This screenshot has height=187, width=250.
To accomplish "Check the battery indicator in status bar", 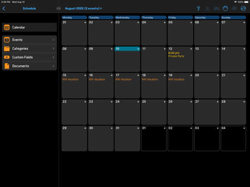I will [x=246, y=2].
